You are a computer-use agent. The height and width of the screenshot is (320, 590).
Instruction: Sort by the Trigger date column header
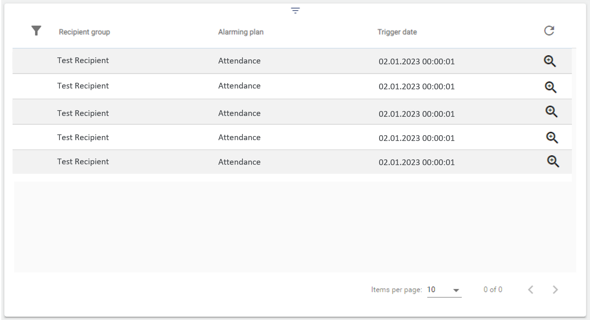[x=397, y=32]
